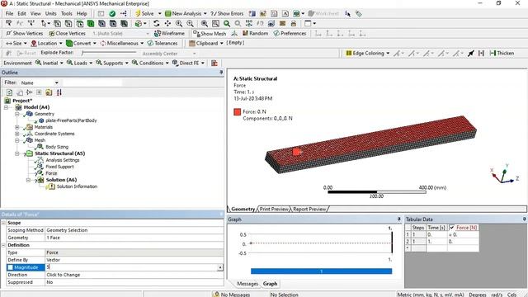Screen dimensions: 528x297
Task: Click the Tolerances icon
Action: (x=150, y=43)
